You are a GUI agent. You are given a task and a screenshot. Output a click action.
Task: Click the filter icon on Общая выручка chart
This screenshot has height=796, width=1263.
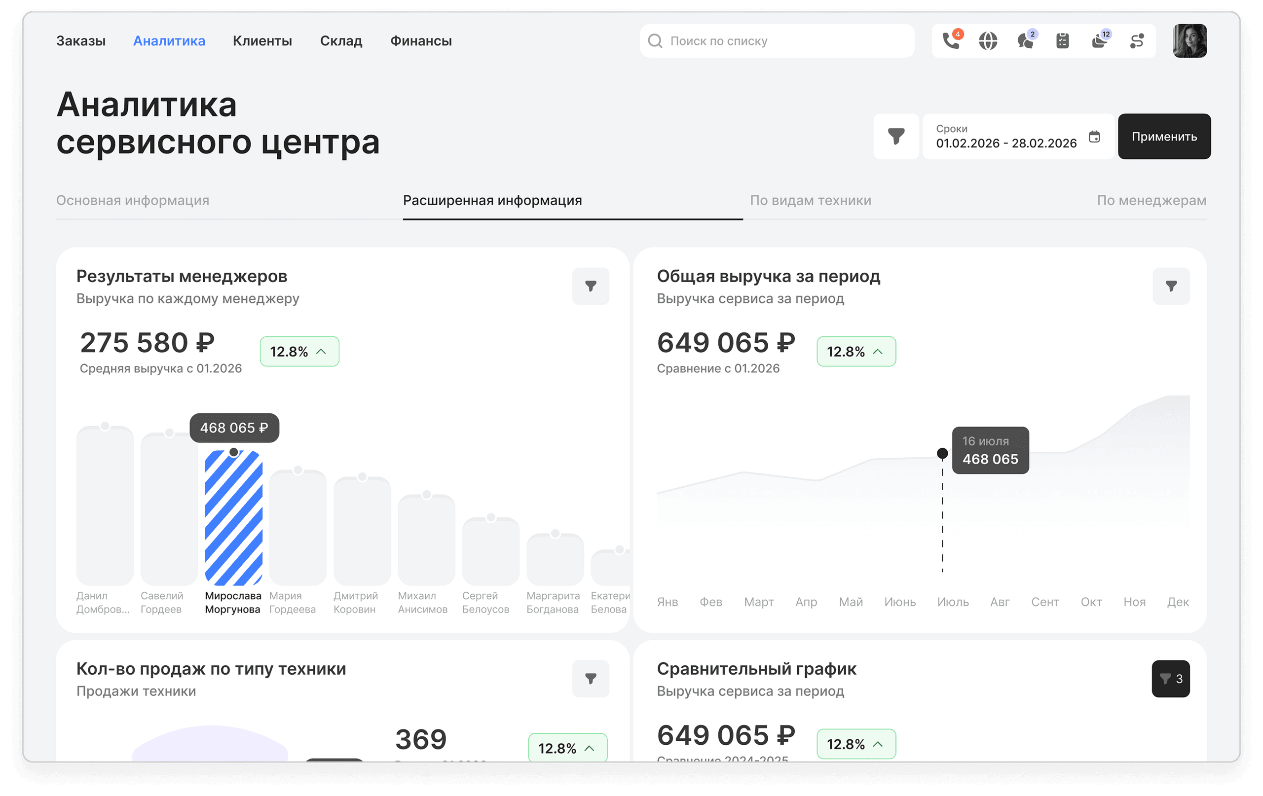click(1171, 287)
